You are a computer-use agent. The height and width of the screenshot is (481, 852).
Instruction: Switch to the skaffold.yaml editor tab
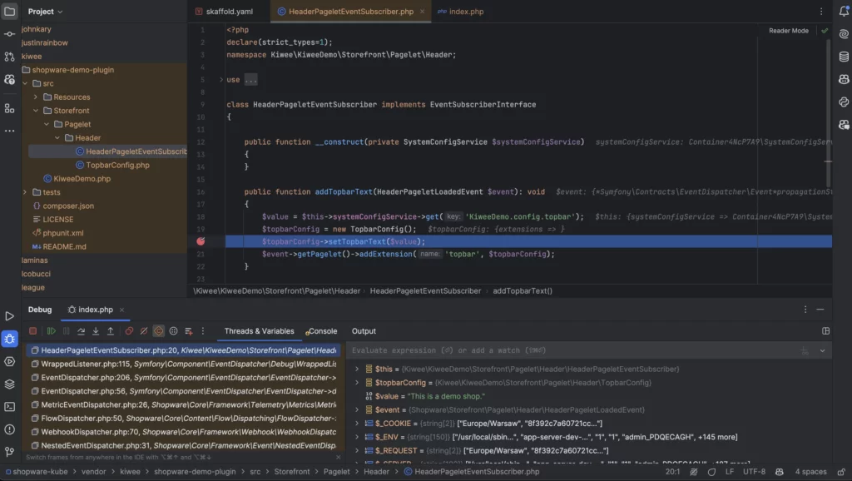pyautogui.click(x=224, y=12)
